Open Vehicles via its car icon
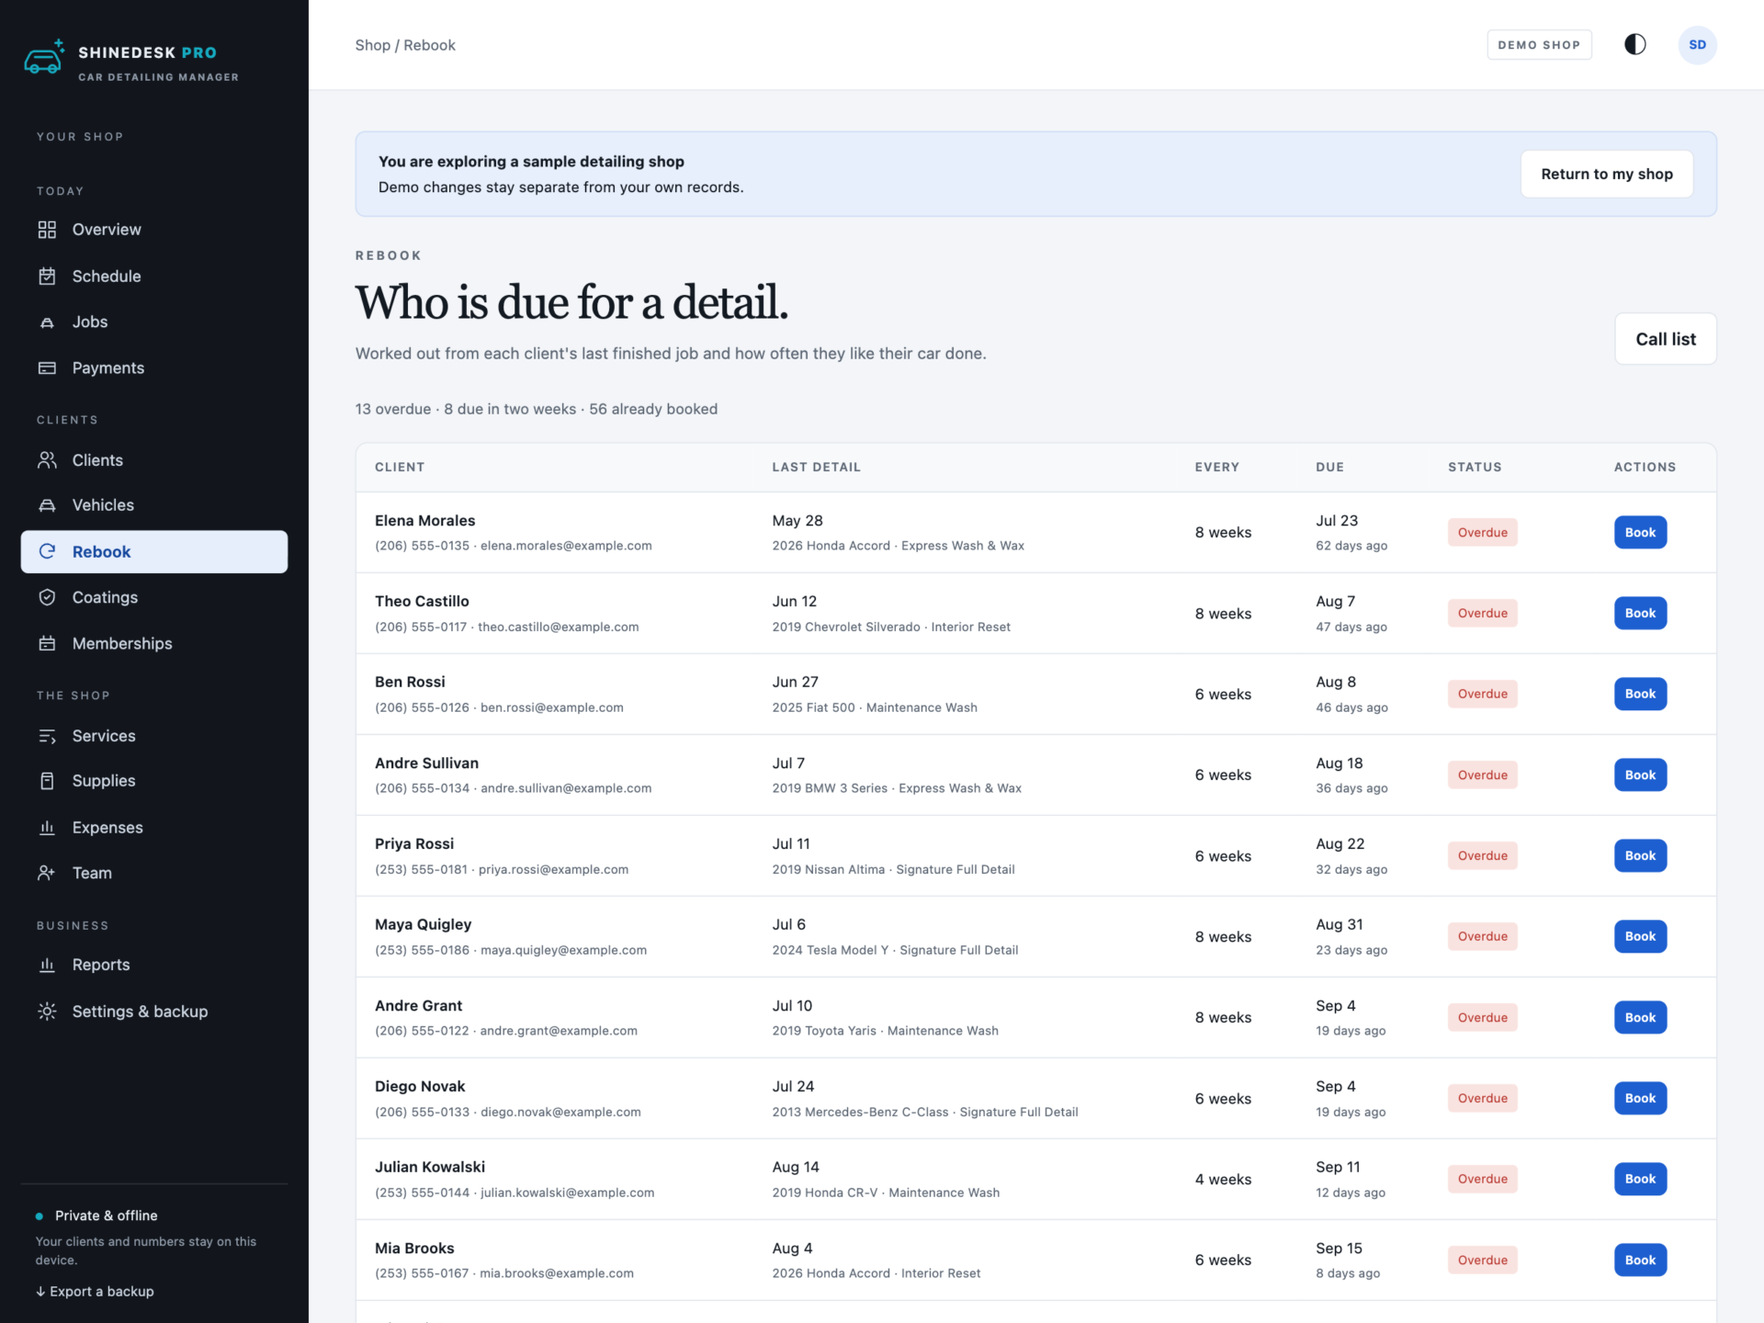 [47, 505]
